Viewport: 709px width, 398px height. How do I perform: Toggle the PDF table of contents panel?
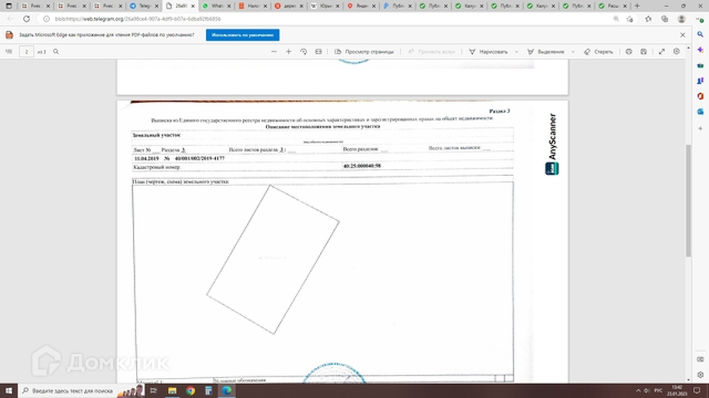(x=8, y=51)
